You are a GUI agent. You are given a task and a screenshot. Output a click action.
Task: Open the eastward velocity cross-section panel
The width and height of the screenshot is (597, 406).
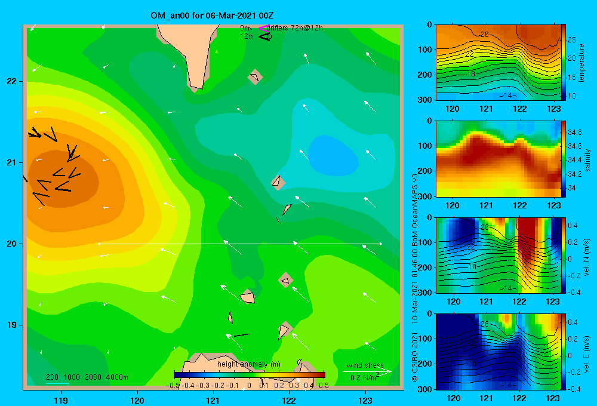(x=498, y=352)
